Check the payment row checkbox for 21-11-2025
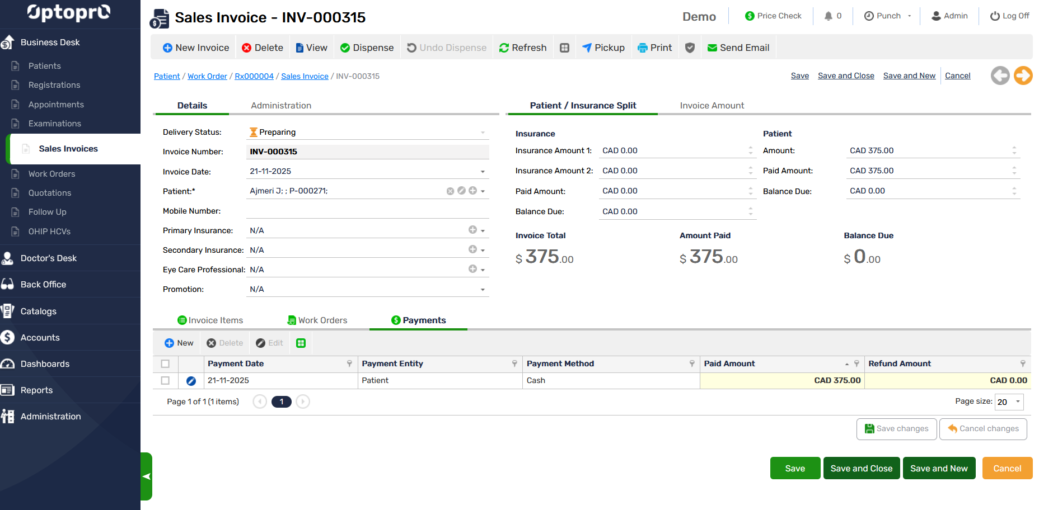The height and width of the screenshot is (510, 1039). click(165, 381)
